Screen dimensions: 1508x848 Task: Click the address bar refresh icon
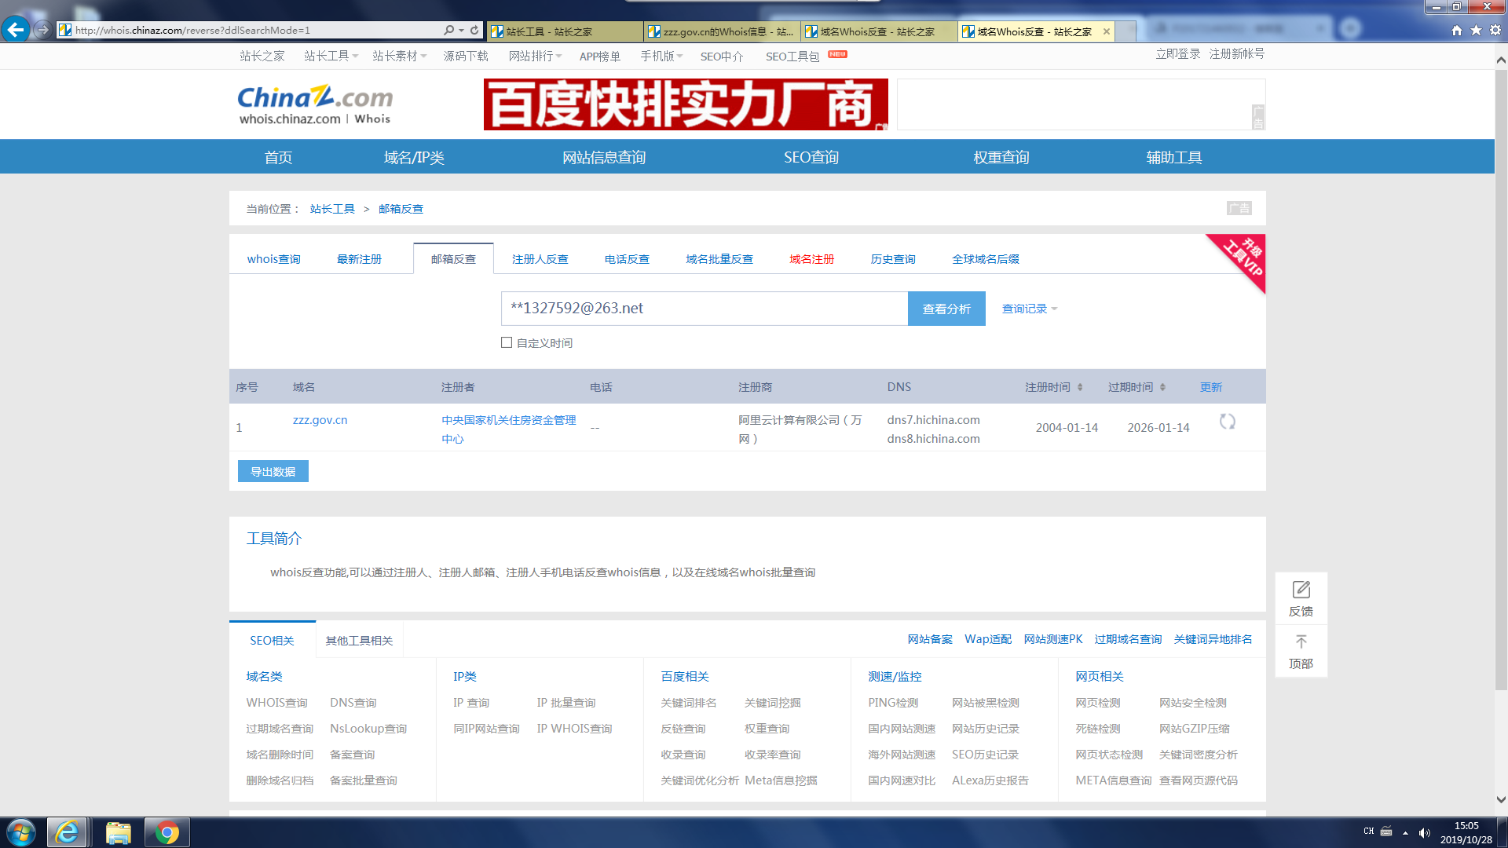pos(474,30)
